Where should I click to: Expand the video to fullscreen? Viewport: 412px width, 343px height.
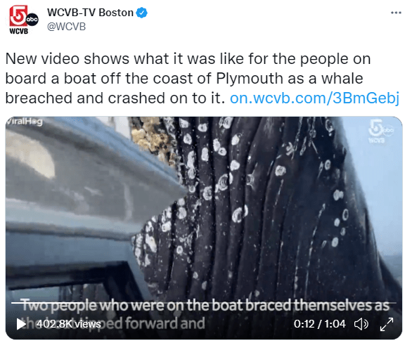coord(387,324)
